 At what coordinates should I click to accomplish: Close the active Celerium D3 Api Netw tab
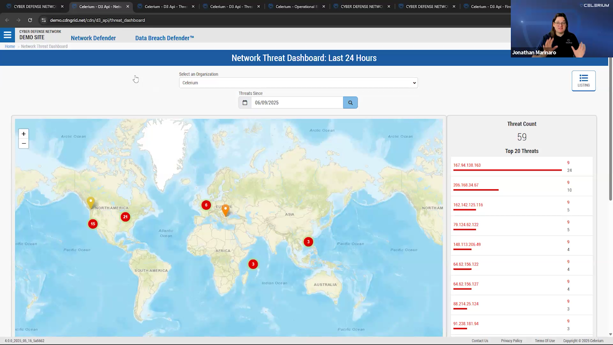coord(127,7)
